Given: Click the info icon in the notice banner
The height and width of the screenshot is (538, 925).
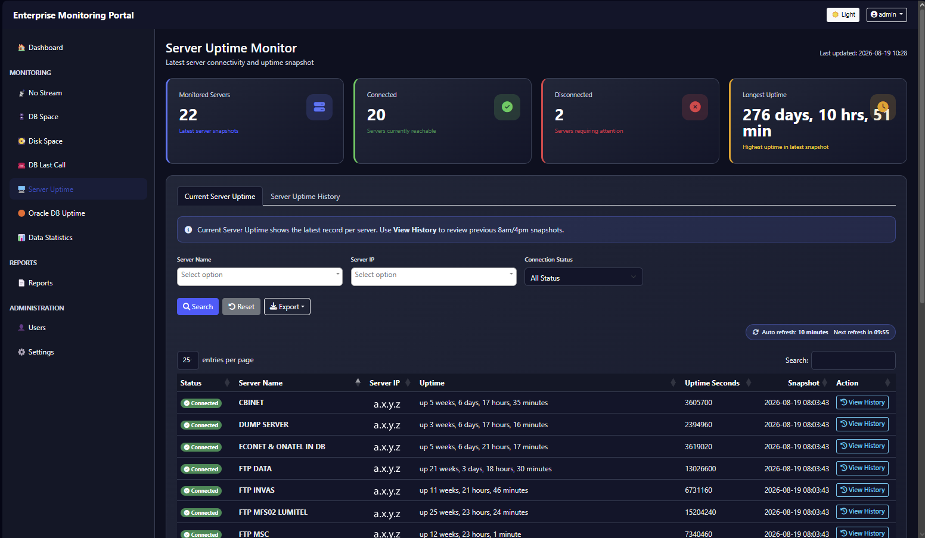Looking at the screenshot, I should pyautogui.click(x=188, y=230).
